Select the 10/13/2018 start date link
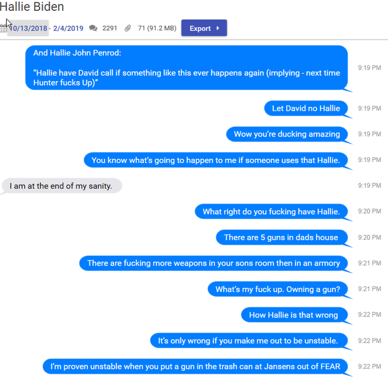This screenshot has width=388, height=382. pyautogui.click(x=28, y=28)
